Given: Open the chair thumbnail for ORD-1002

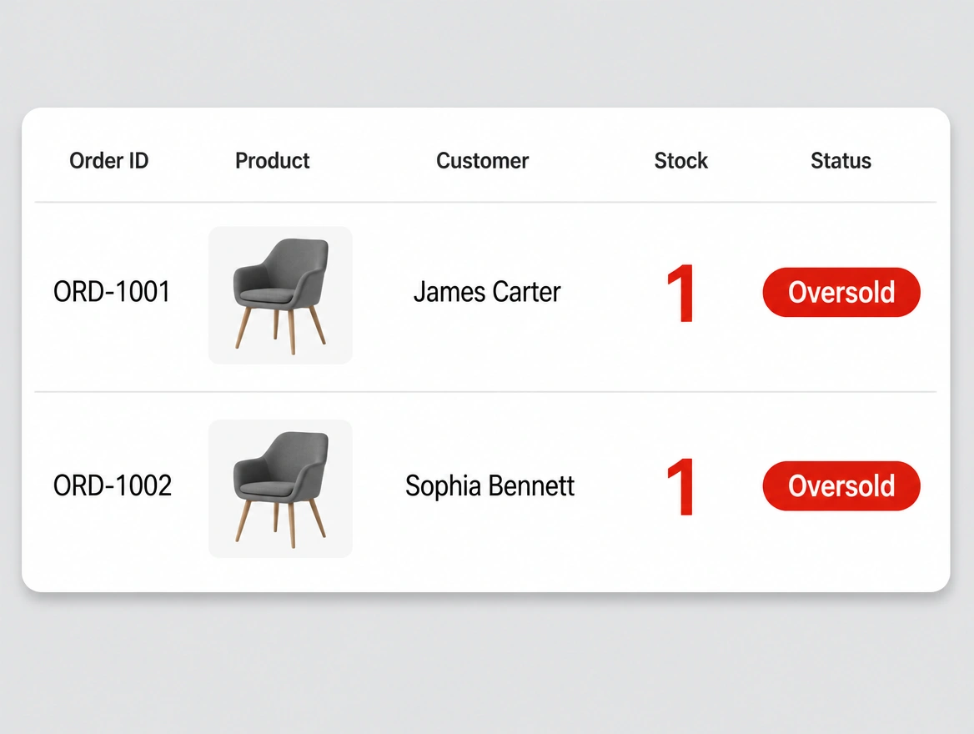Looking at the screenshot, I should (x=280, y=489).
